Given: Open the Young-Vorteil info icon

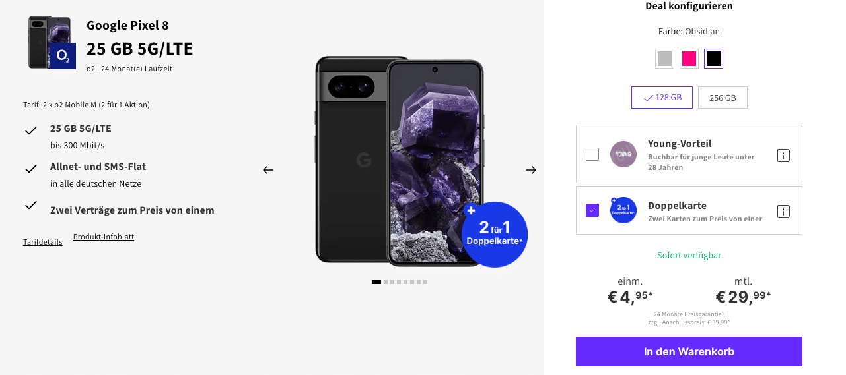Looking at the screenshot, I should 783,156.
